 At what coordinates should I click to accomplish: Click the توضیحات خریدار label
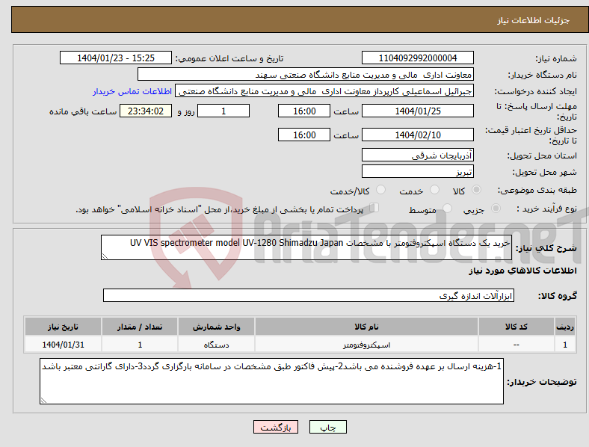pyautogui.click(x=542, y=382)
